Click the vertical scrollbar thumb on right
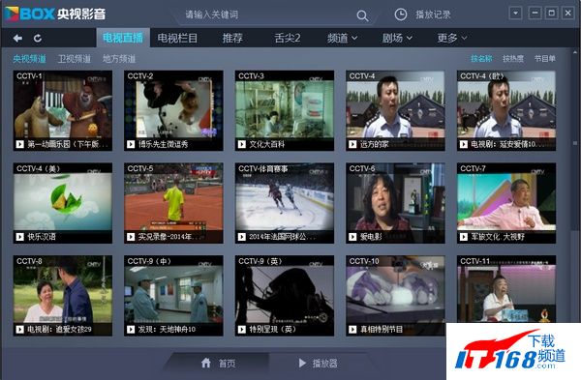Viewport: 581px width, 380px height. [x=575, y=142]
